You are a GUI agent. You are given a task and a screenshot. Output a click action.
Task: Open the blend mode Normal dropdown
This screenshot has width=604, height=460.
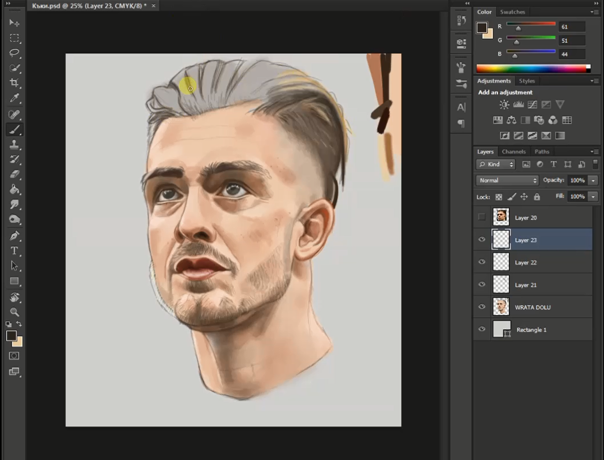508,180
